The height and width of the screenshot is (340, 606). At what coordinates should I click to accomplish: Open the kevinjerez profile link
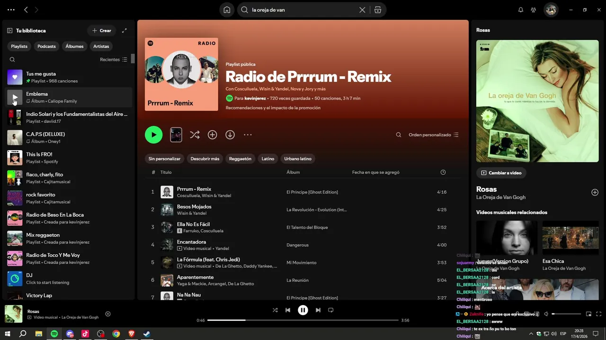255,98
